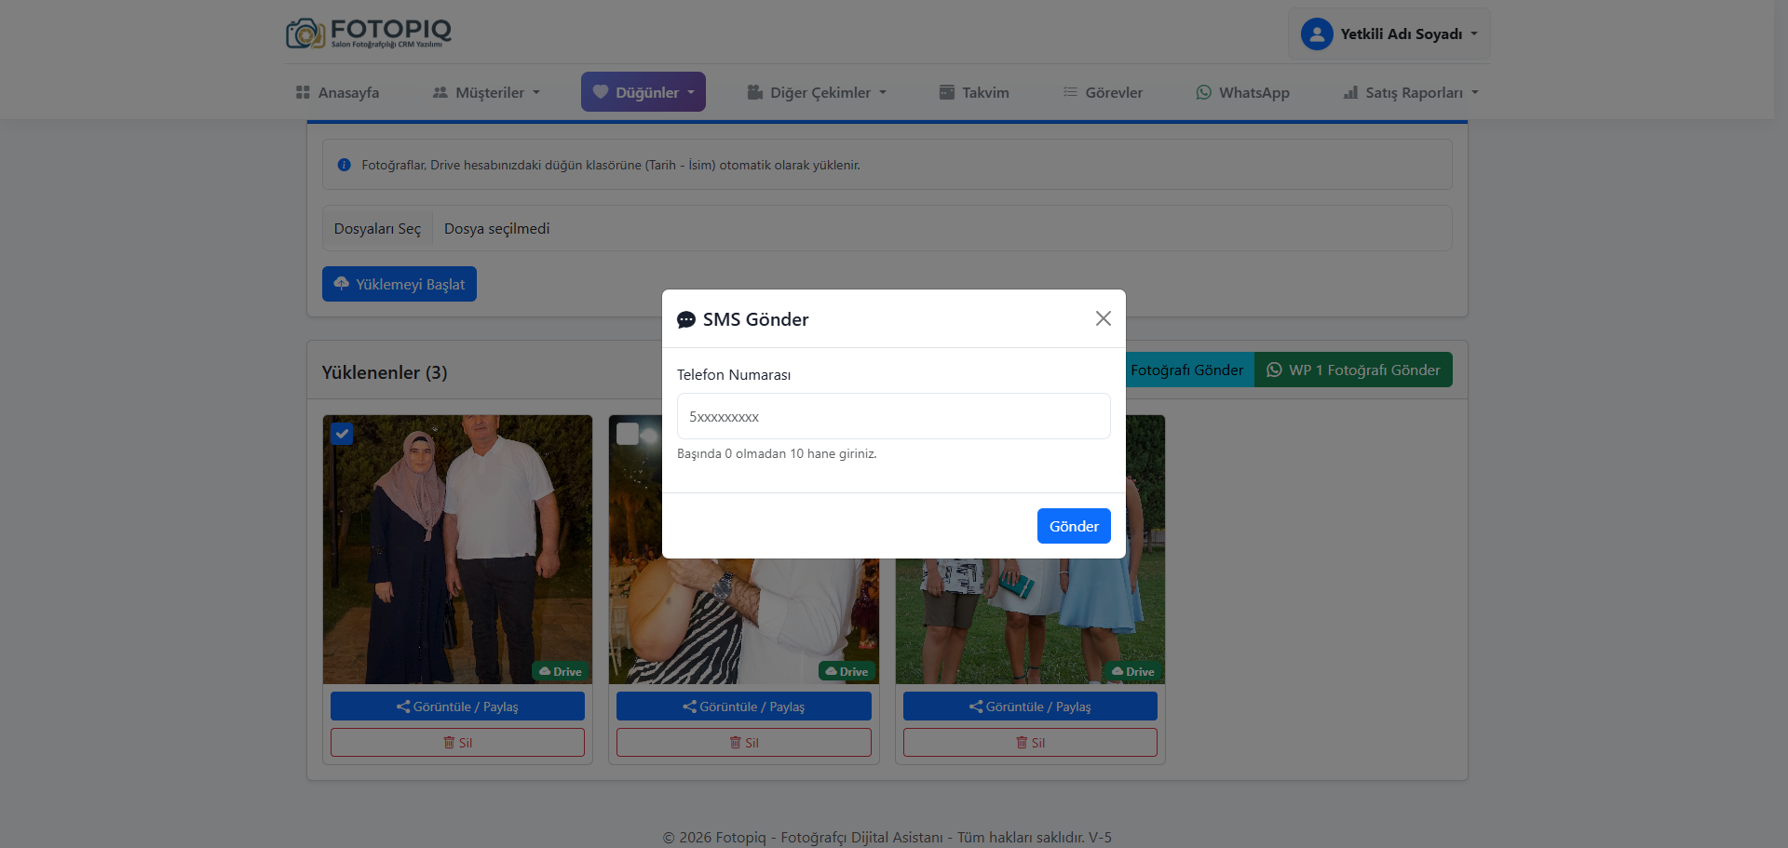Click the info icon in the Drive notice
1788x848 pixels.
tap(344, 165)
